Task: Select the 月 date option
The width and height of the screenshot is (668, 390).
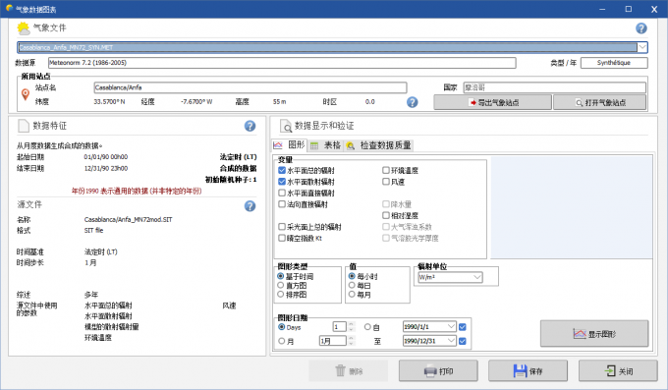Action: point(282,341)
